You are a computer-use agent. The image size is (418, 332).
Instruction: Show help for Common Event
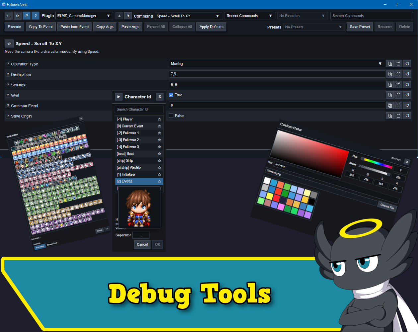pos(8,106)
